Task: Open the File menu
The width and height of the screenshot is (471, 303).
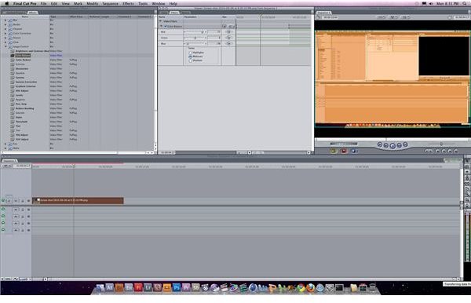Action: point(43,4)
